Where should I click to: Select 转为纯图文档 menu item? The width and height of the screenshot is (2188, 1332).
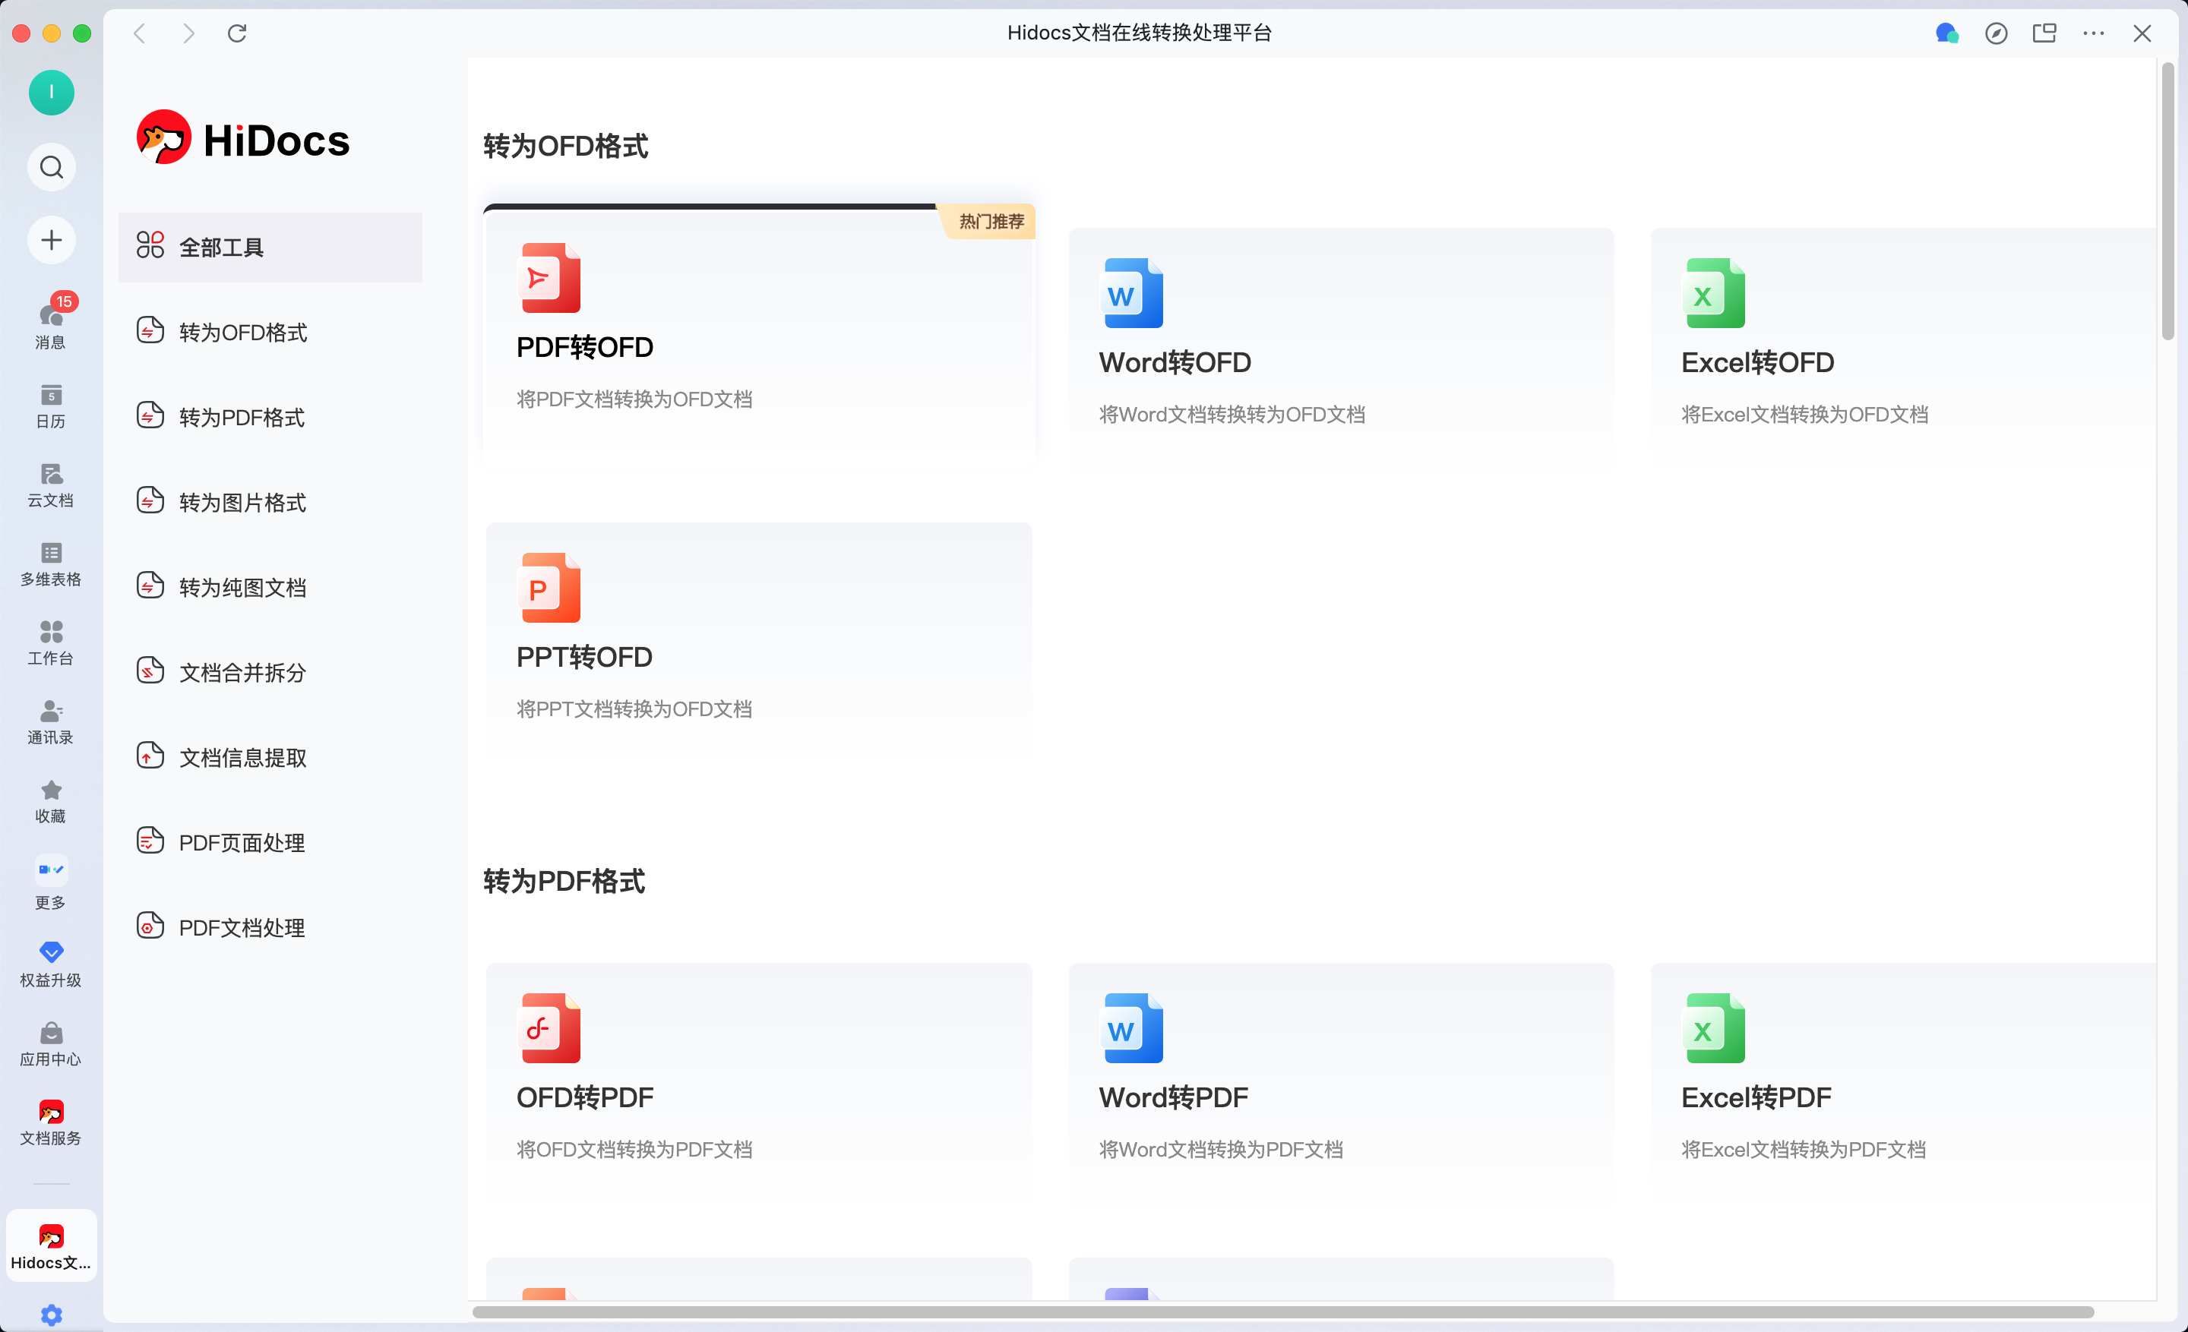point(270,588)
